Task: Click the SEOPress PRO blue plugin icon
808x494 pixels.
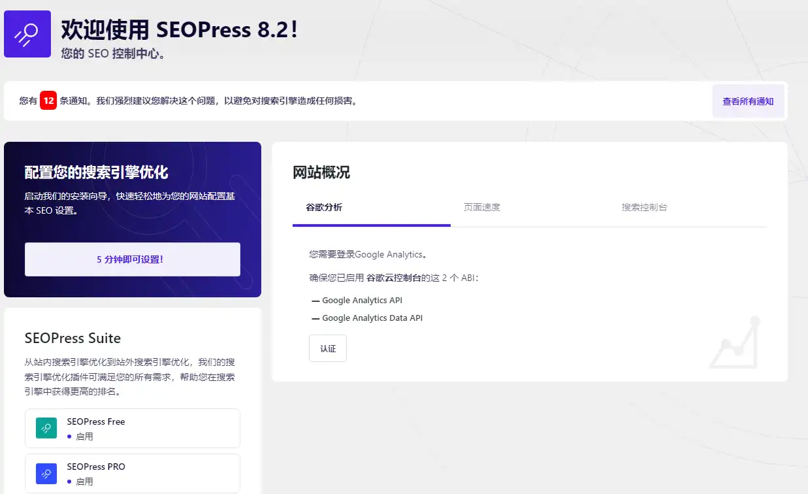Action: pos(45,472)
